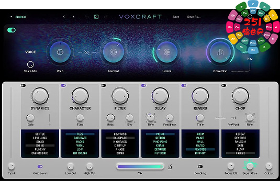
Task: Select INFINITY reverb mode
Action: click(x=200, y=153)
